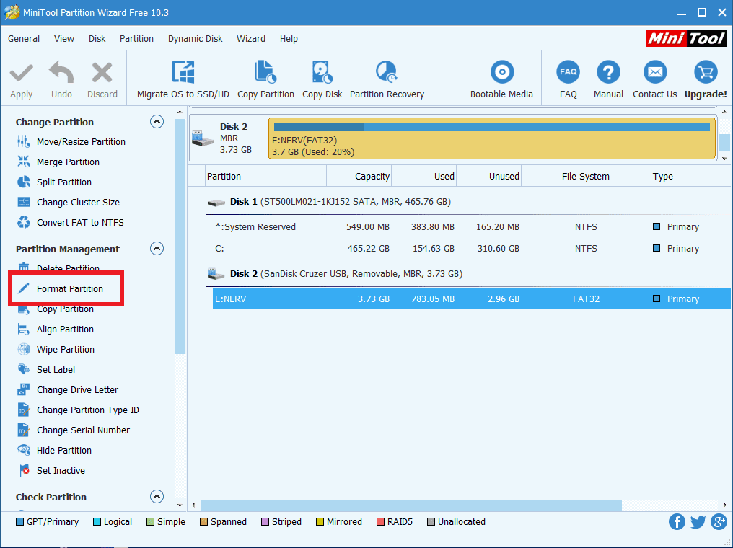
Task: Click sidebar scroll down arrow
Action: (180, 505)
